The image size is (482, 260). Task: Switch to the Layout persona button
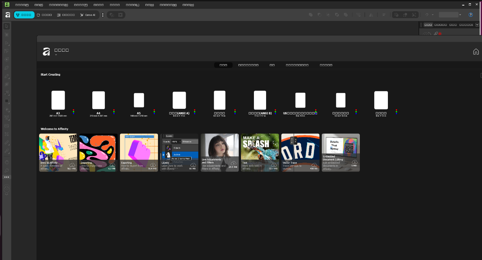pyautogui.click(x=66, y=15)
